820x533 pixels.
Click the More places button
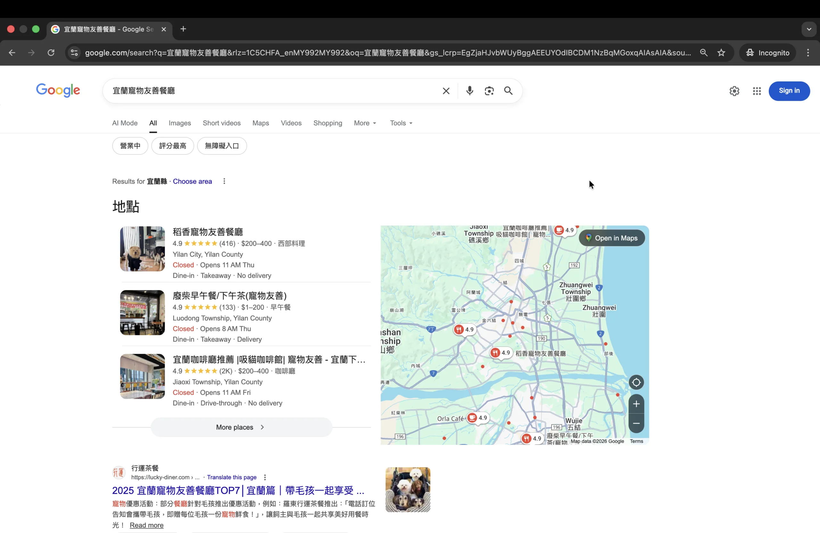pyautogui.click(x=241, y=427)
